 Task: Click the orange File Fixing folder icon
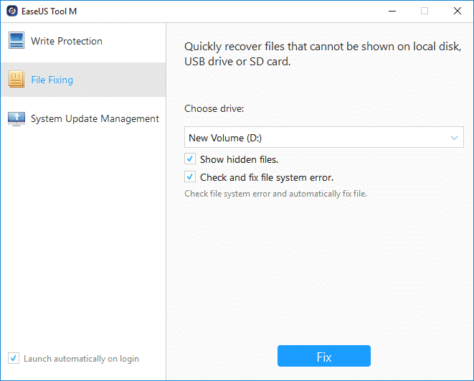16,80
